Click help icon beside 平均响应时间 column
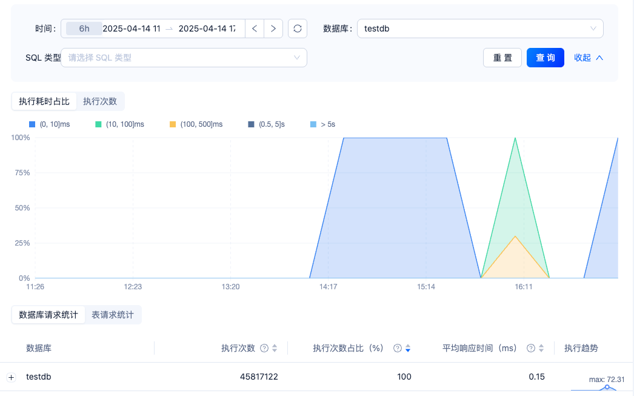 (x=531, y=348)
